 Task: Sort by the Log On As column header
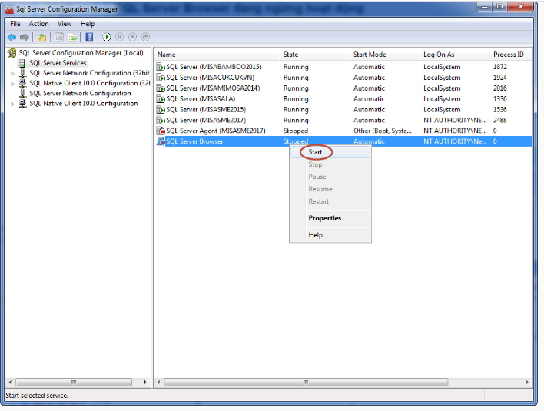[x=455, y=55]
